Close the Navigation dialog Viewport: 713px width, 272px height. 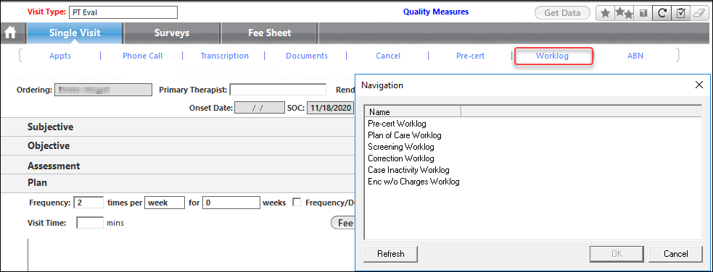click(699, 85)
